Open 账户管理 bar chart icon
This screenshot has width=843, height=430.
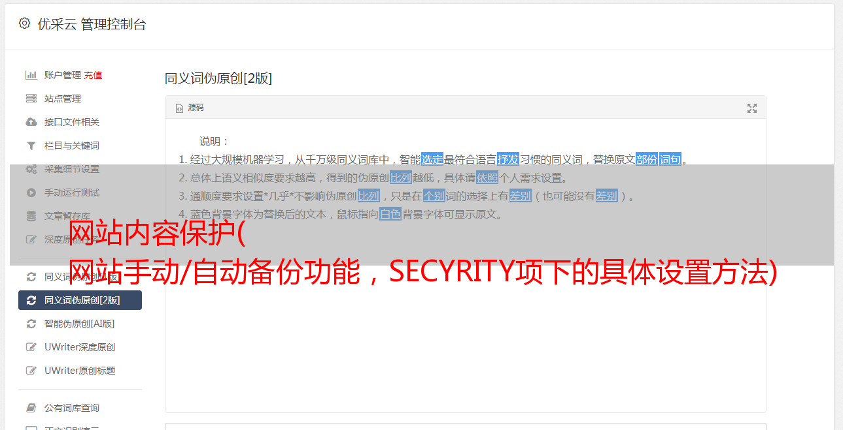point(31,75)
